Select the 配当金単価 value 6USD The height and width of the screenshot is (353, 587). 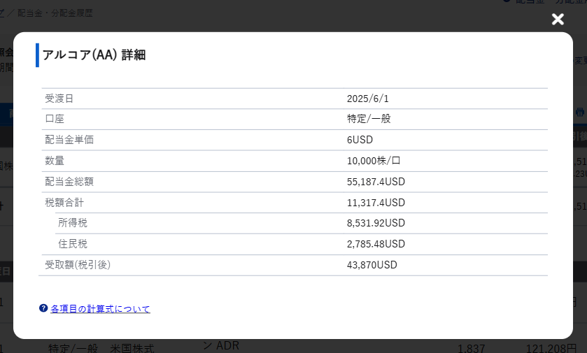(x=360, y=140)
